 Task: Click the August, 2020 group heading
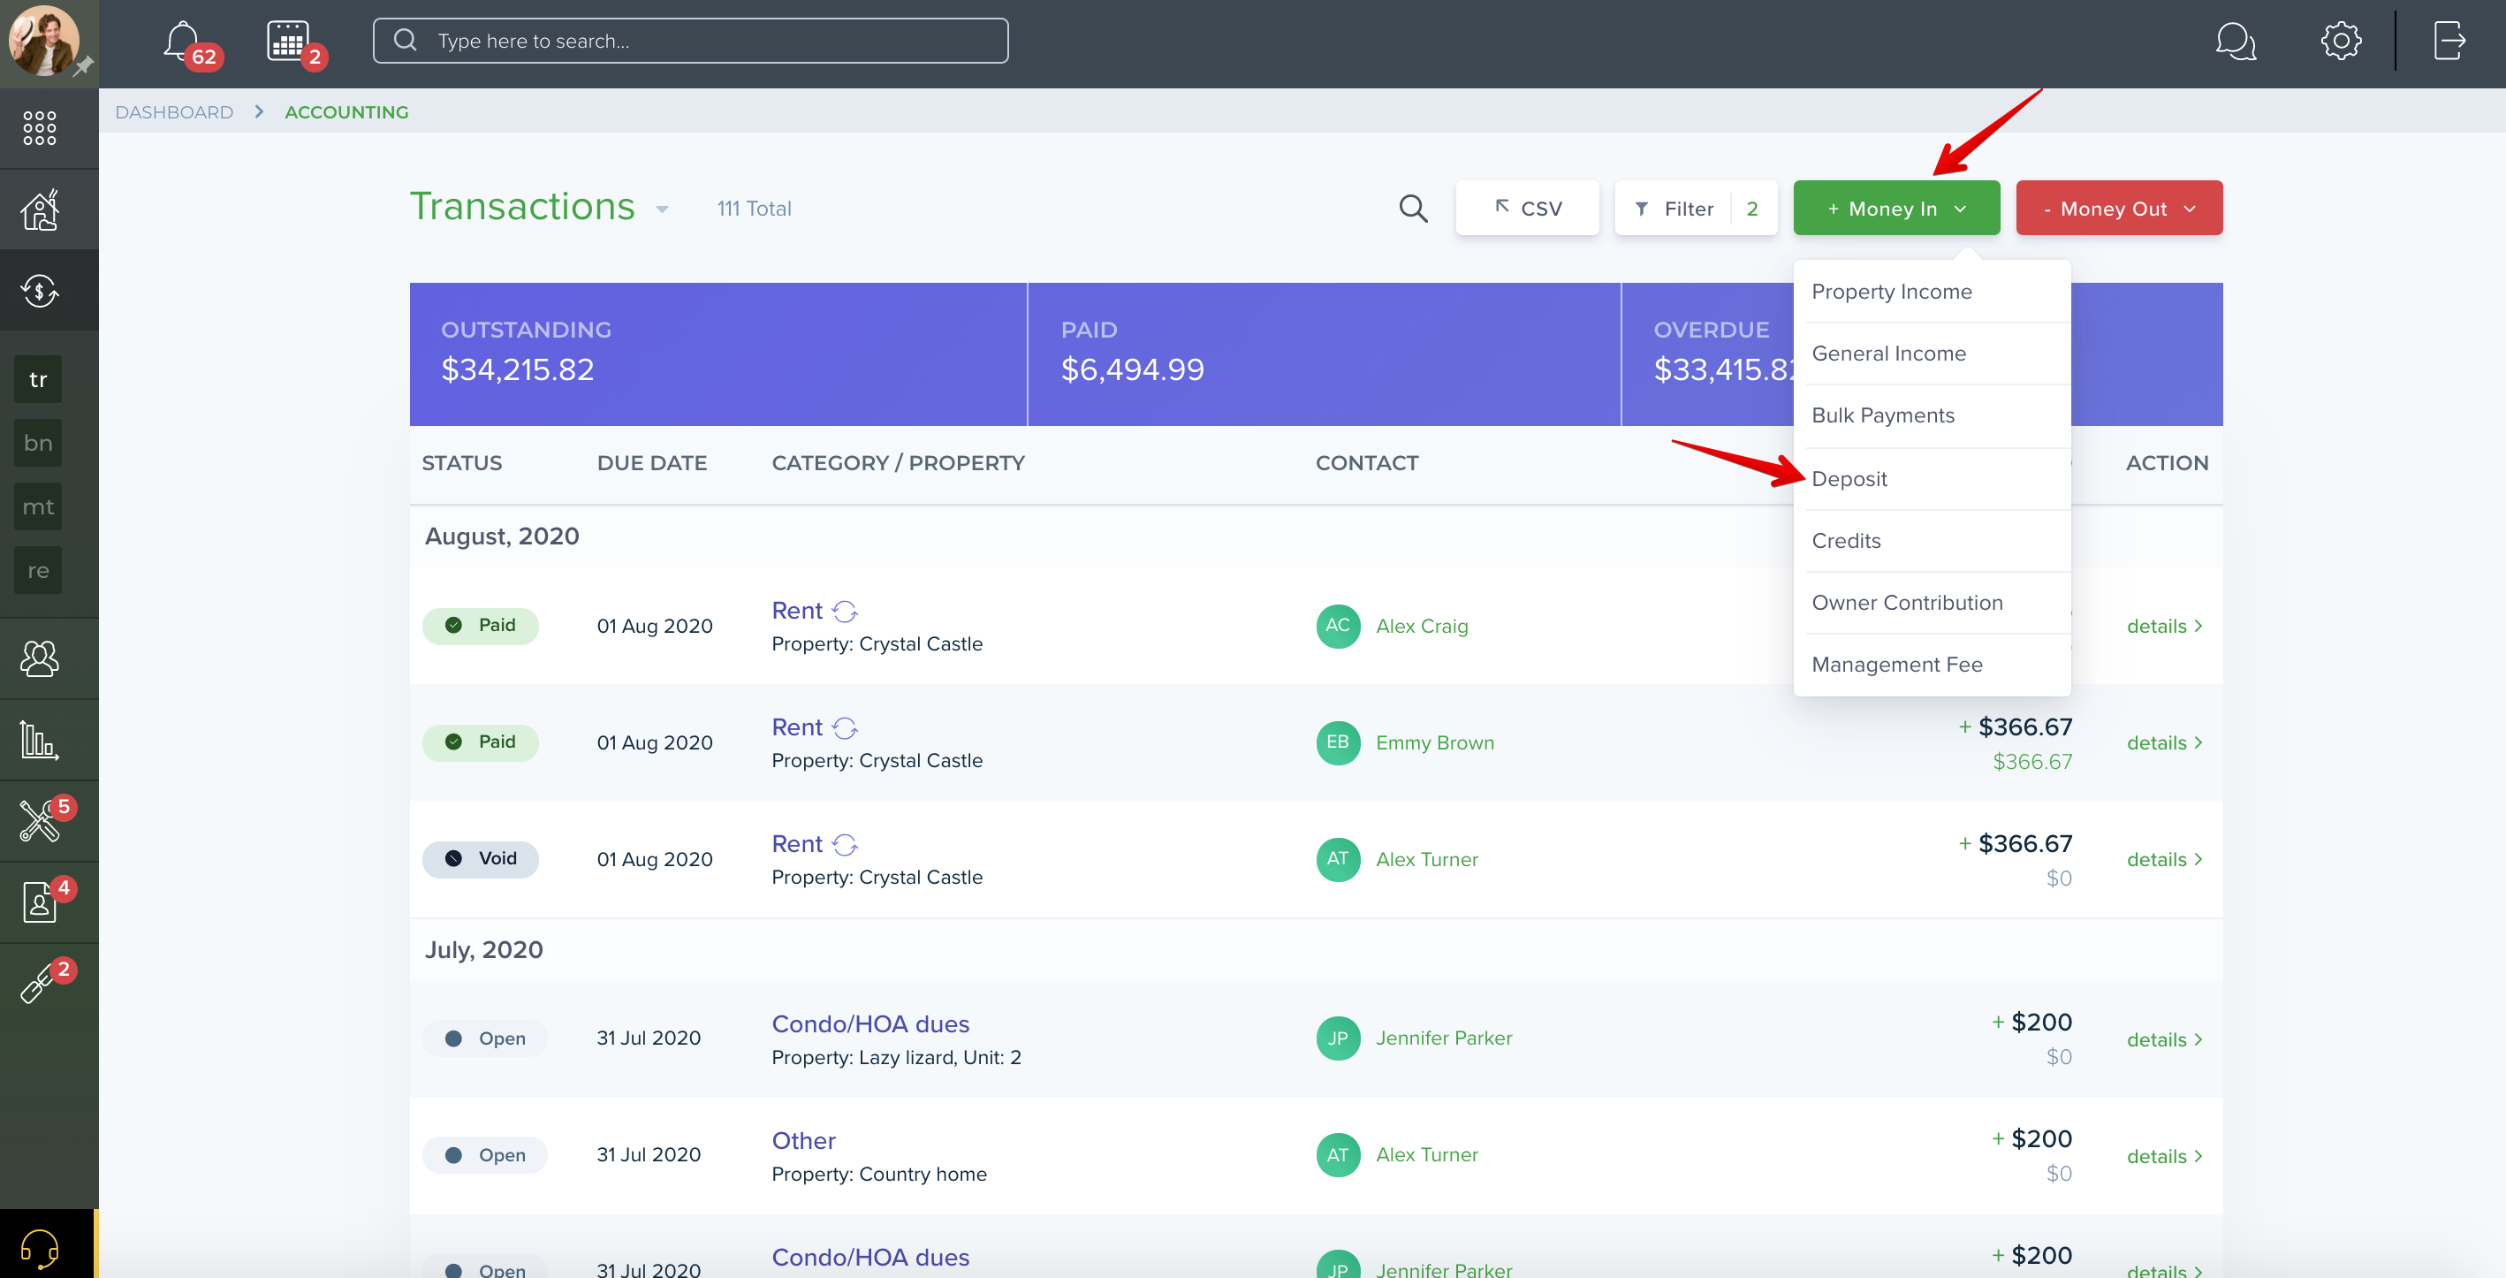502,536
